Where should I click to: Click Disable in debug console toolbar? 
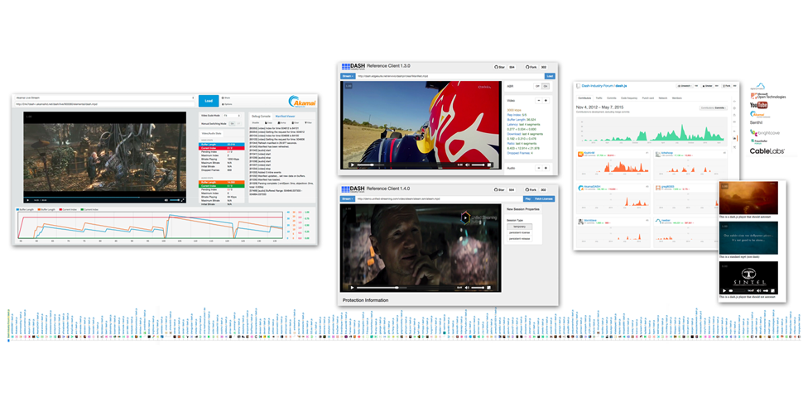(x=255, y=122)
